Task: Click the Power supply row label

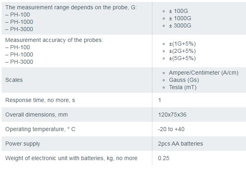Action: [23, 144]
